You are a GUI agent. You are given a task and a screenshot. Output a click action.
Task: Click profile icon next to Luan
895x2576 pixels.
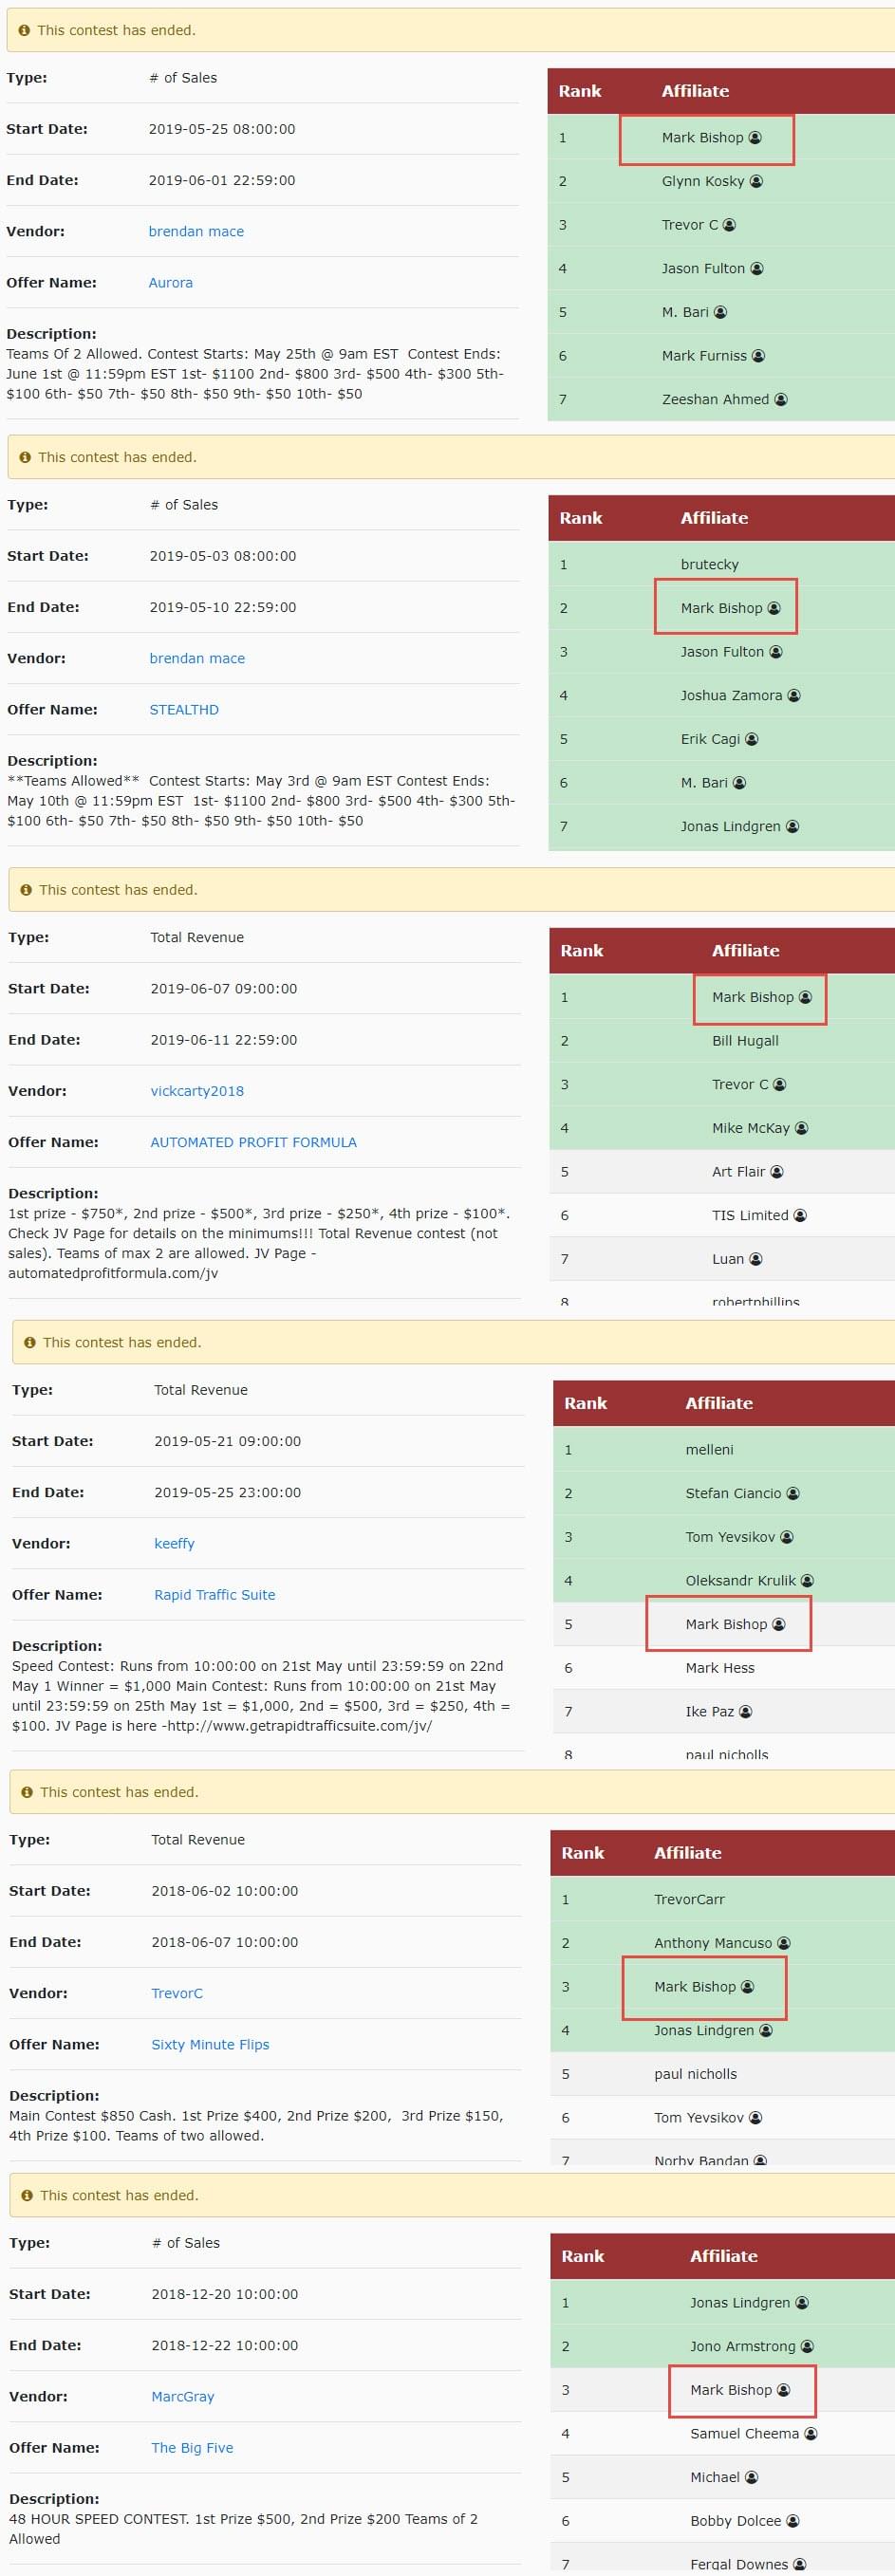click(x=756, y=1259)
